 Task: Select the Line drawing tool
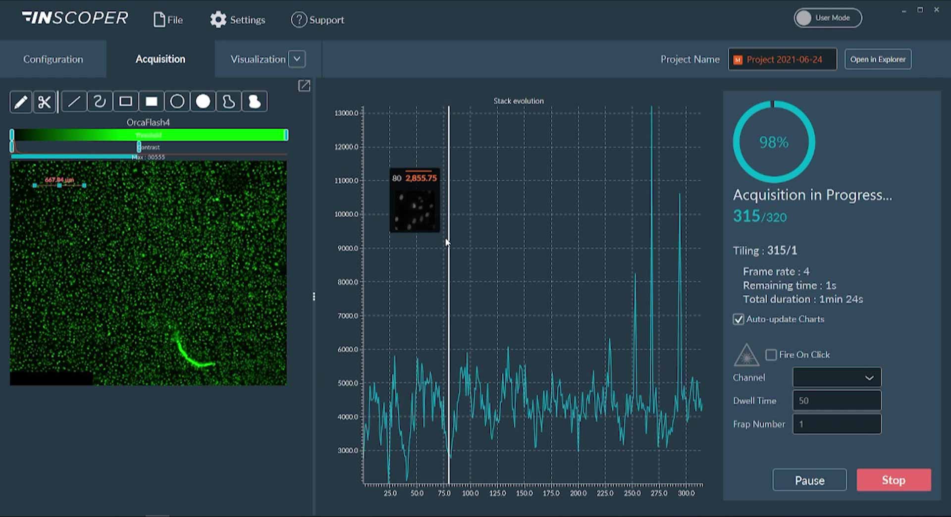74,102
